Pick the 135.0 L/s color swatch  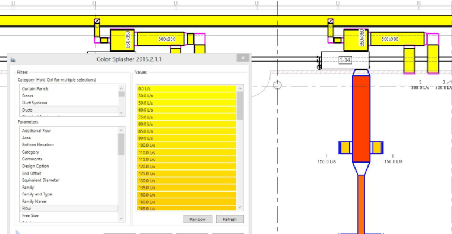point(187,188)
